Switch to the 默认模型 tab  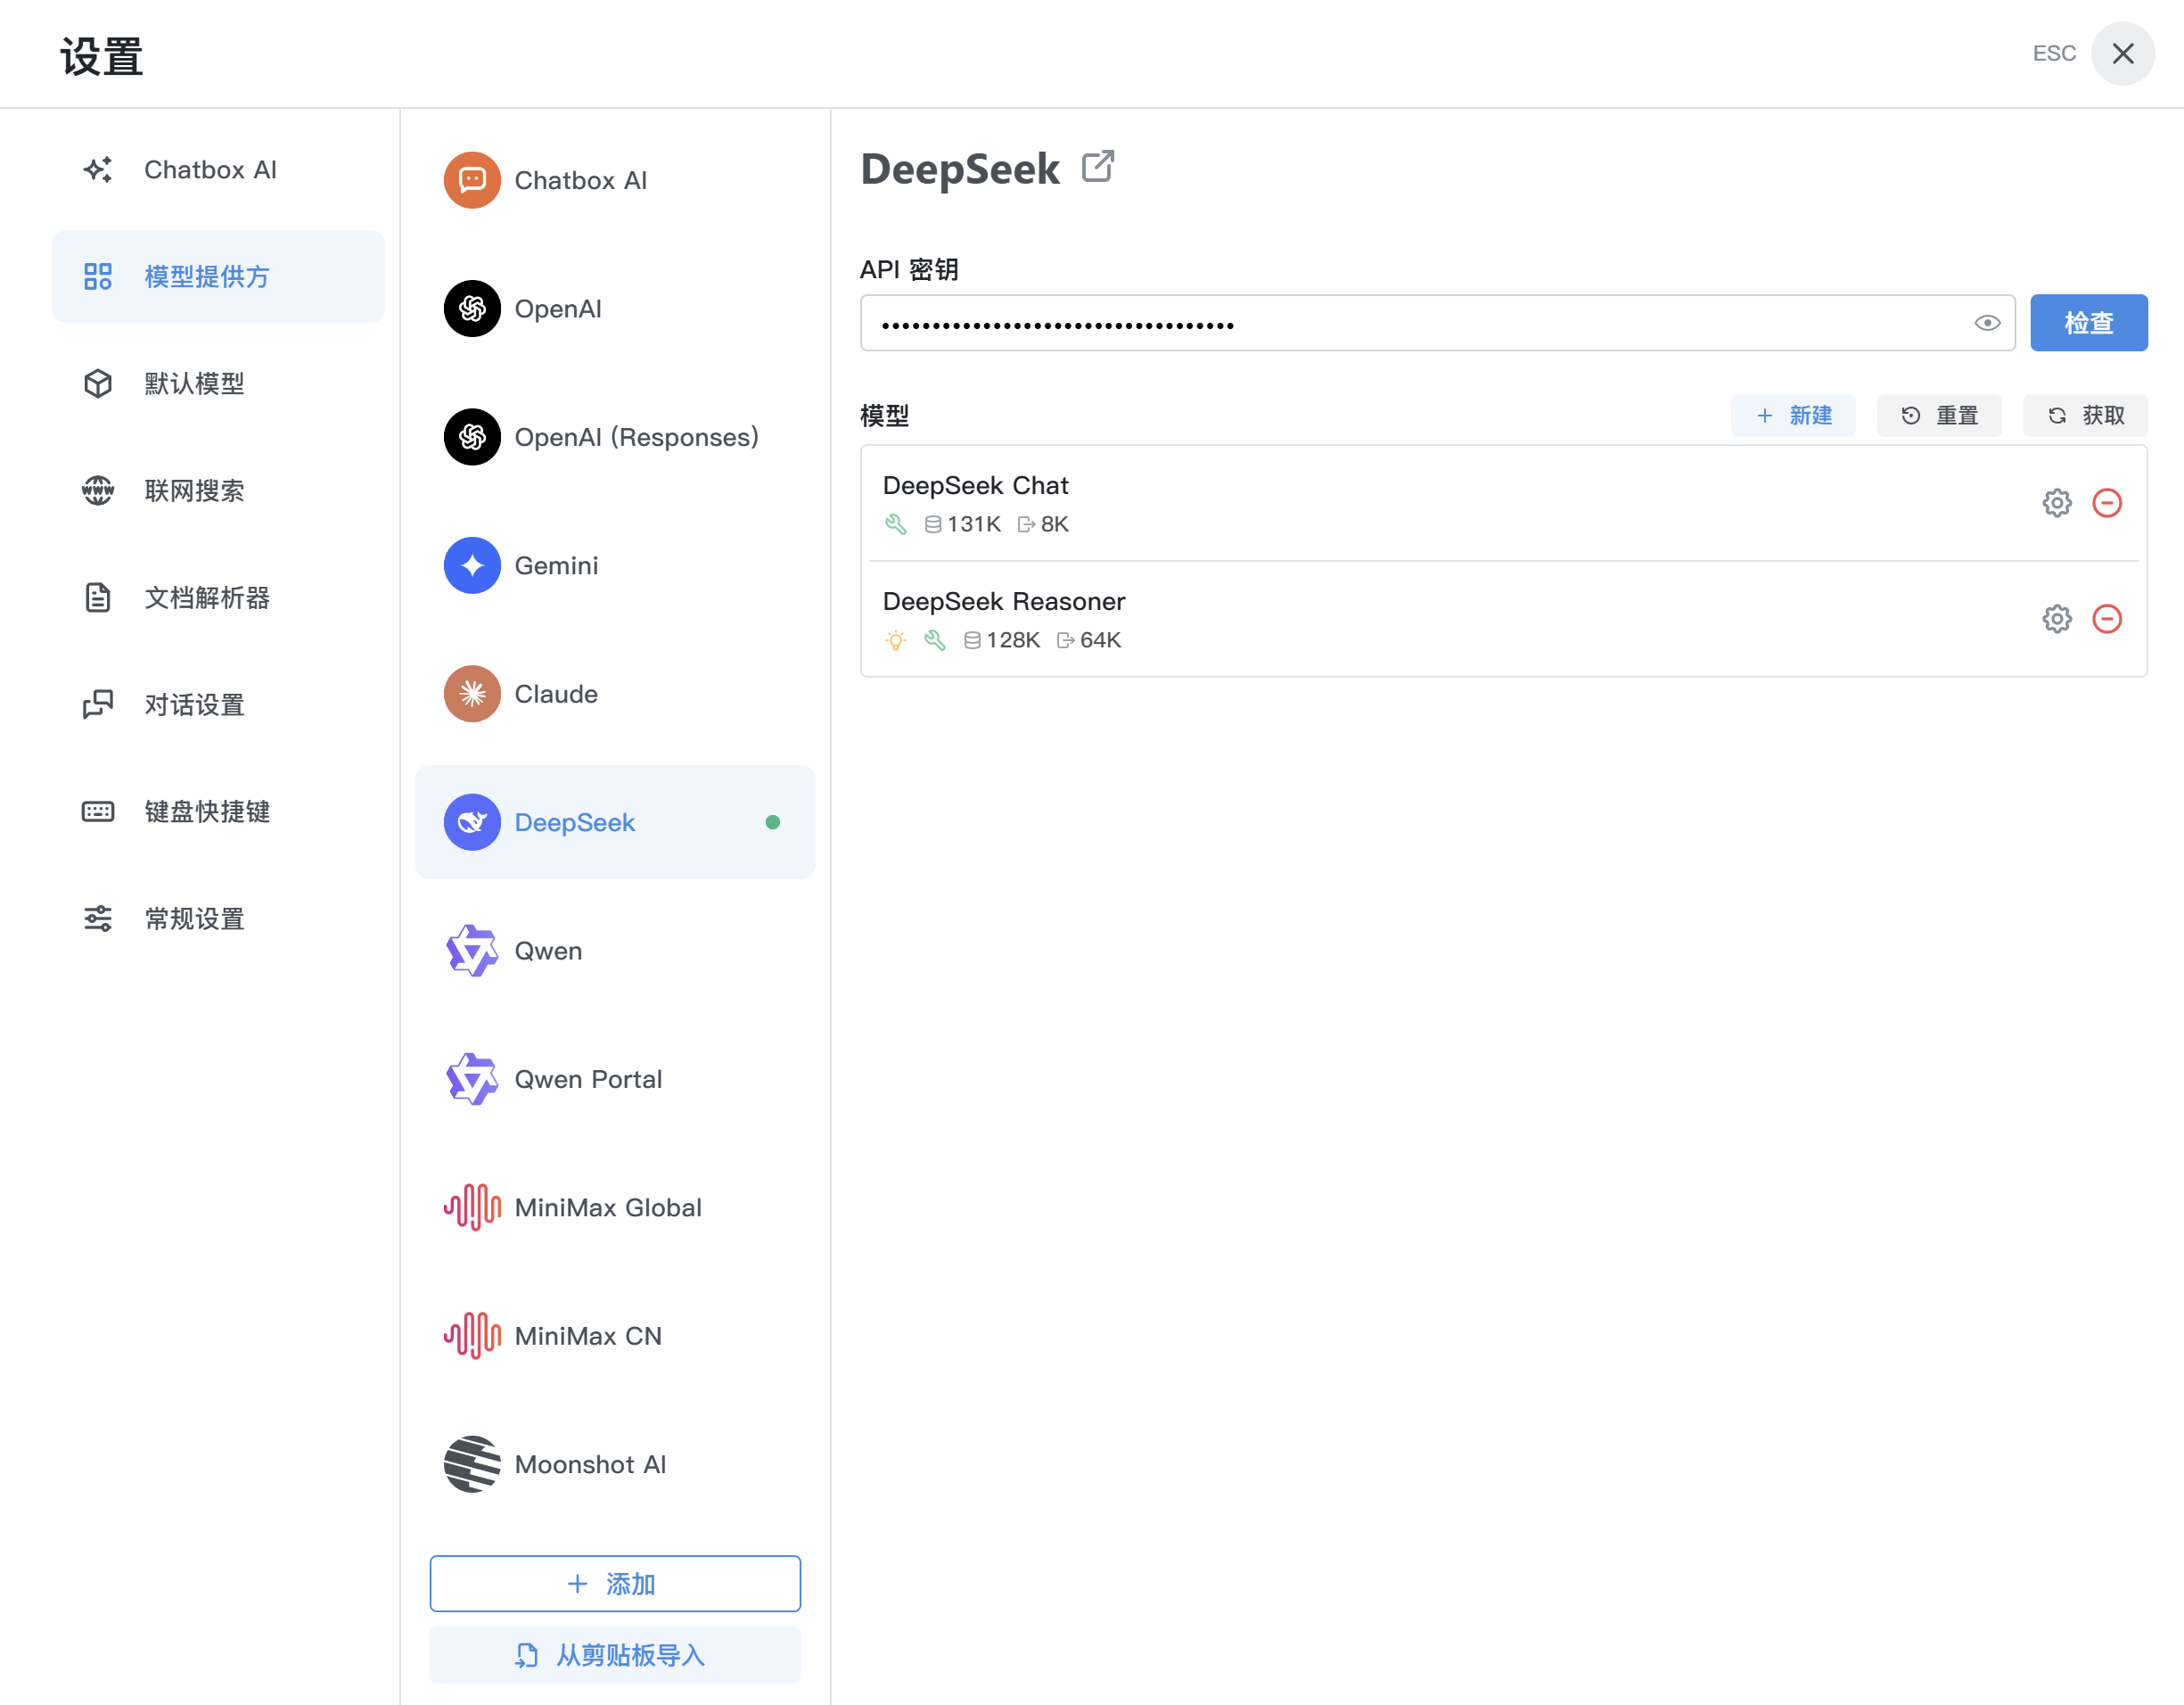point(218,383)
